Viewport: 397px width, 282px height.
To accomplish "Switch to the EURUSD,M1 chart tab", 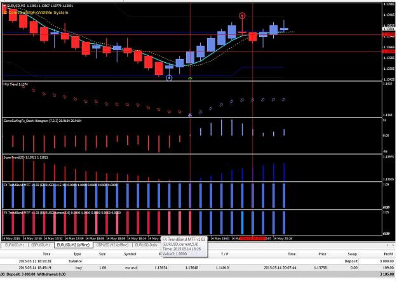I will pyautogui.click(x=15, y=245).
